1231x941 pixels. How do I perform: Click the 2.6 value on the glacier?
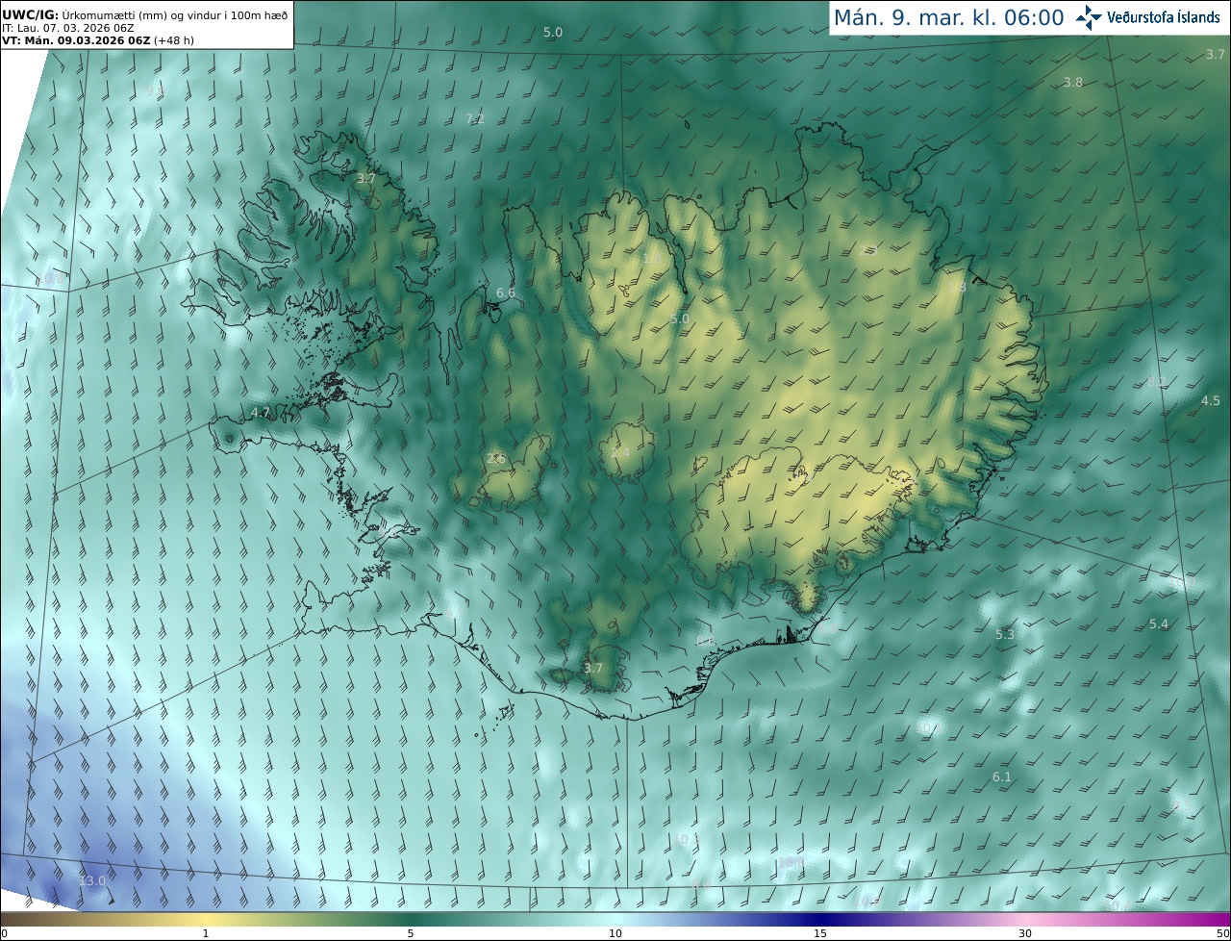(x=496, y=459)
